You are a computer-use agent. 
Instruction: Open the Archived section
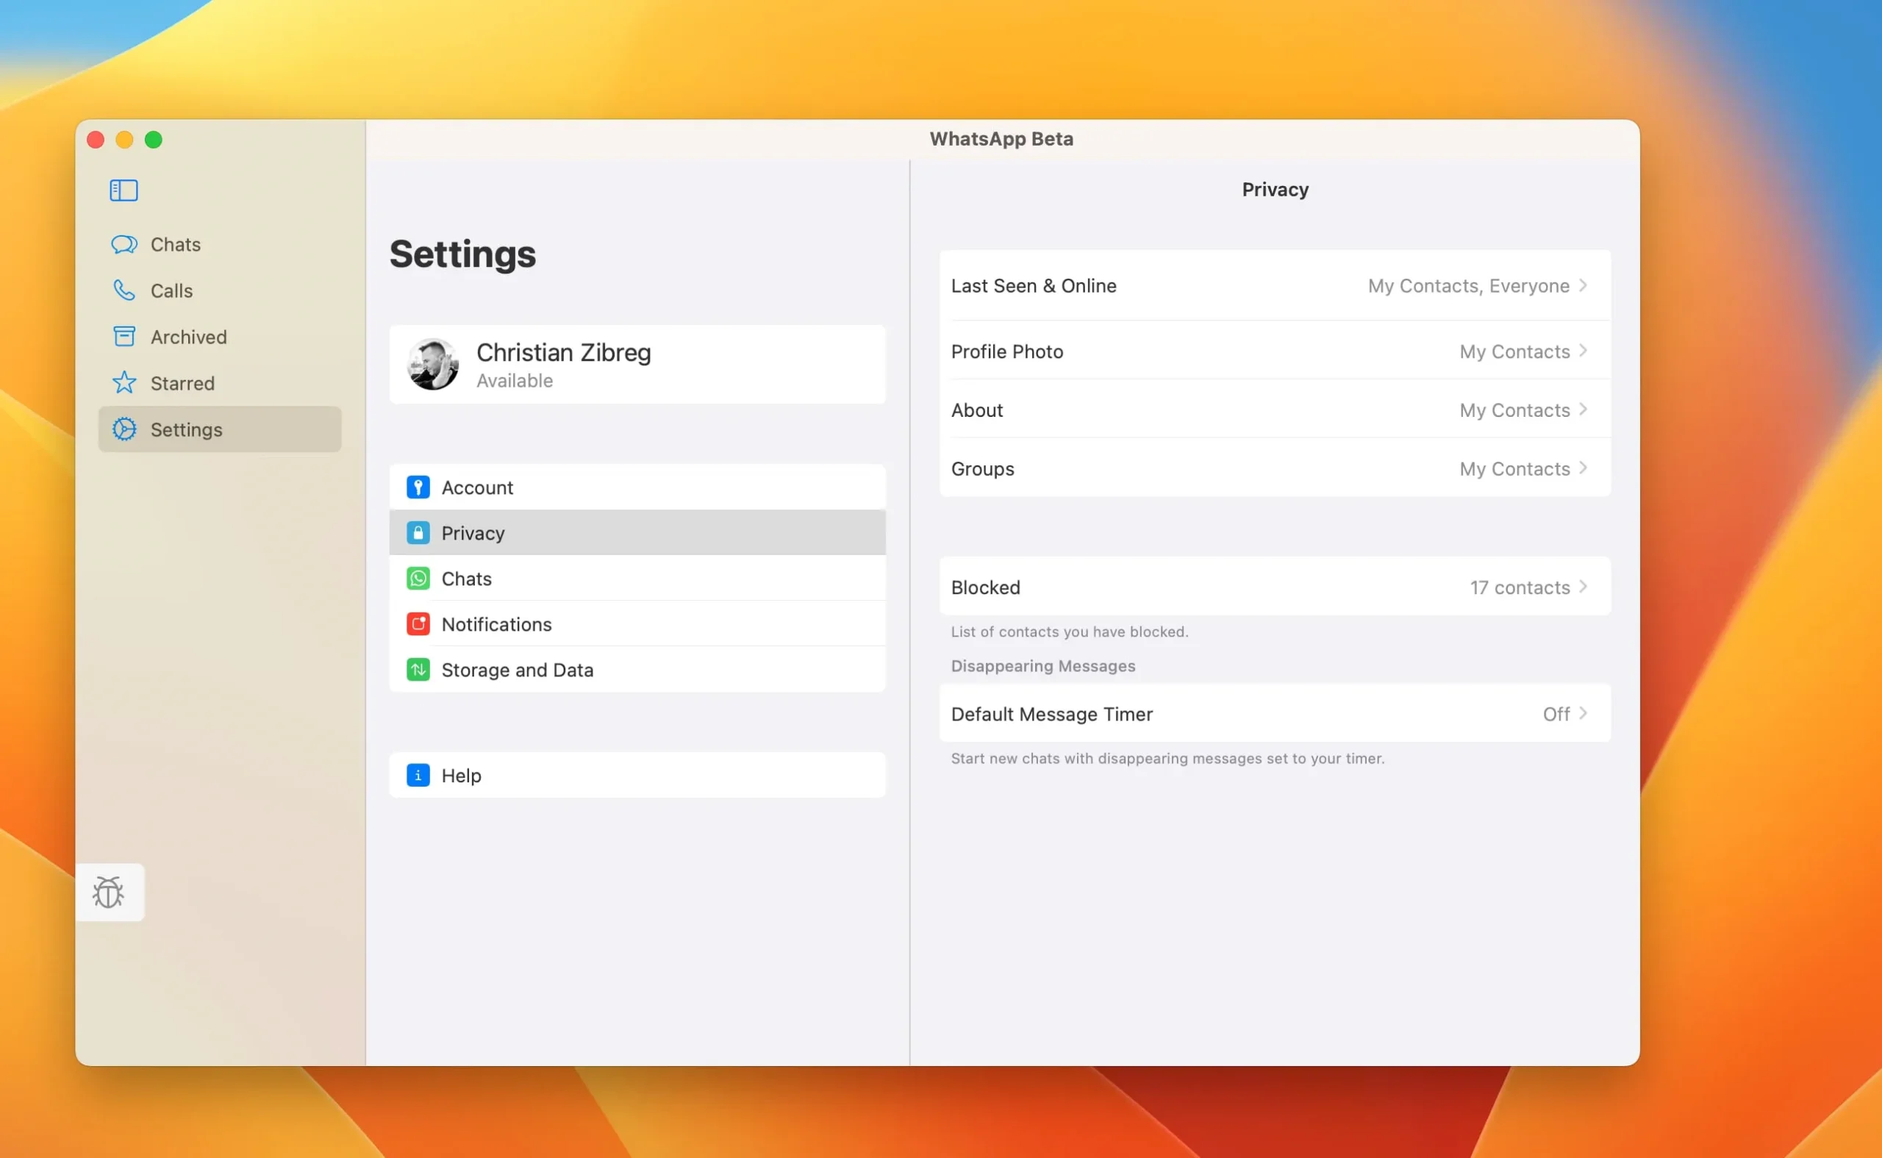pos(190,336)
